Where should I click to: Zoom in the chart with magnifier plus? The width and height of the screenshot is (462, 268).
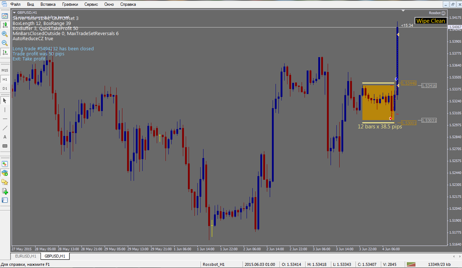5,34
